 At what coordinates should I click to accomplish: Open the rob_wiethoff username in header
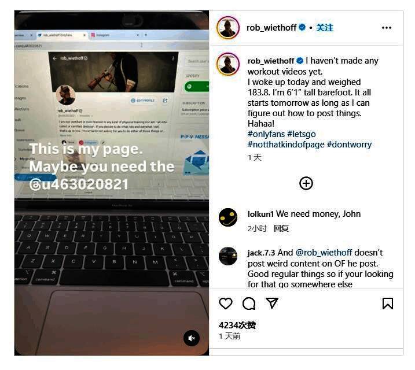pos(271,28)
